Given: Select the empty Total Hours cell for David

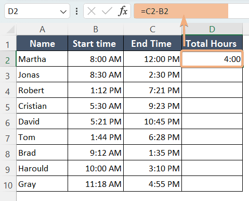Looking at the screenshot, I should coord(212,121).
